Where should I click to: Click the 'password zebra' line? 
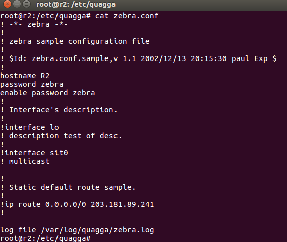click(x=32, y=84)
